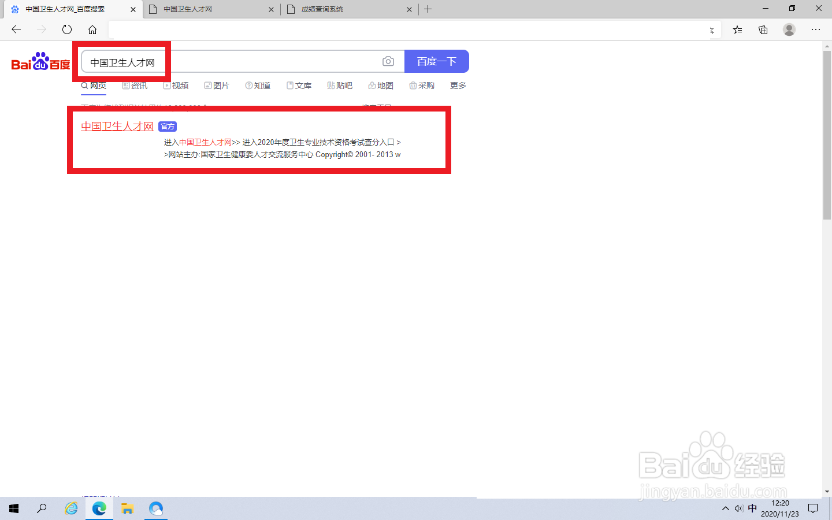Refresh the current page
The image size is (832, 520).
pos(67,29)
